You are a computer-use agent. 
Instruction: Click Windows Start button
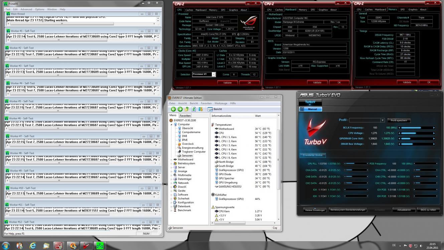[x=6, y=246]
